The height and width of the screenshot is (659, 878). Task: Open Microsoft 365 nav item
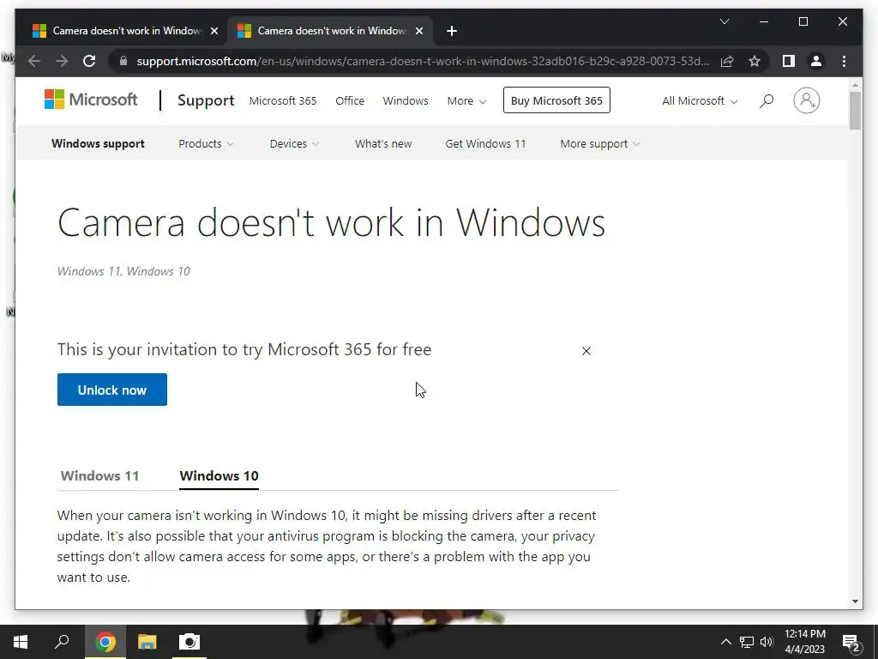pos(283,101)
